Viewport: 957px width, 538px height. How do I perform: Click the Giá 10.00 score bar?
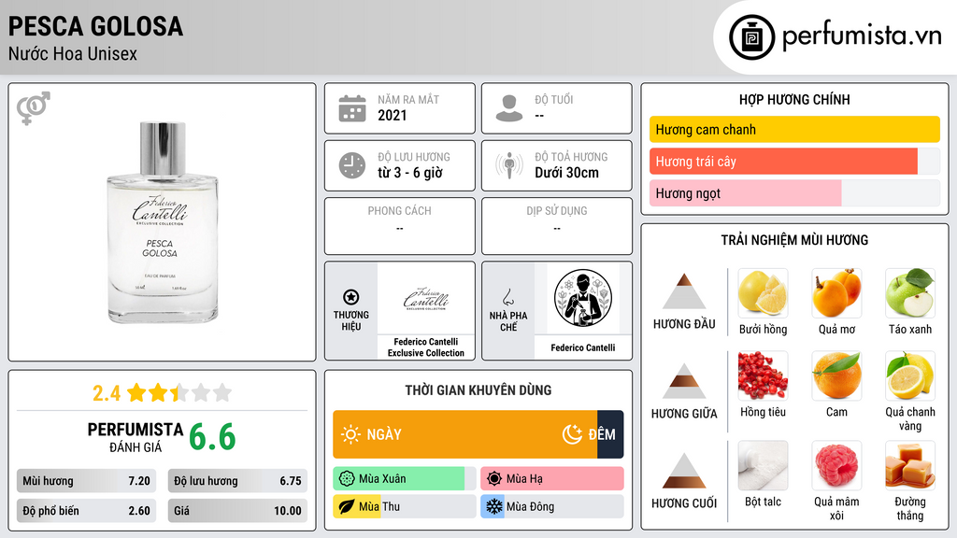[x=237, y=511]
